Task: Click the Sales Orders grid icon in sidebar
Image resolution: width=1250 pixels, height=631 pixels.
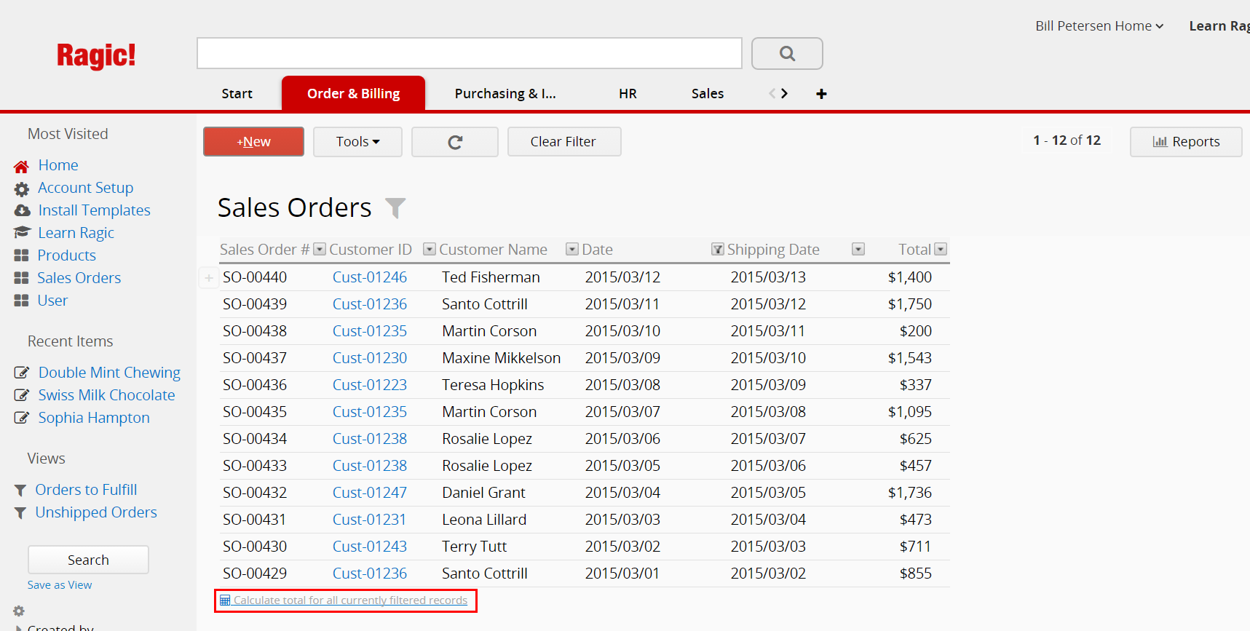Action: click(22, 278)
